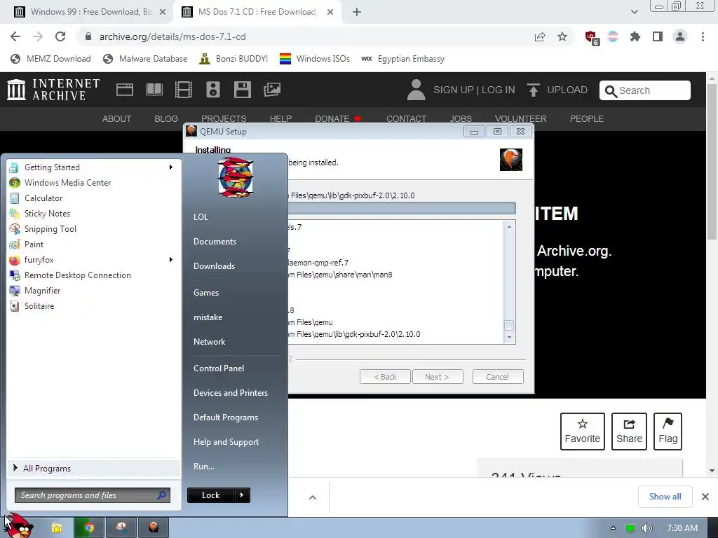The image size is (718, 538).
Task: Switch to the Windows 99 tab
Action: click(x=90, y=12)
